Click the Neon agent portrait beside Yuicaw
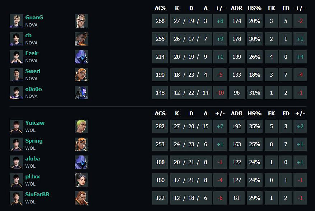Screen dimensions: 315x211 (x=81, y=126)
